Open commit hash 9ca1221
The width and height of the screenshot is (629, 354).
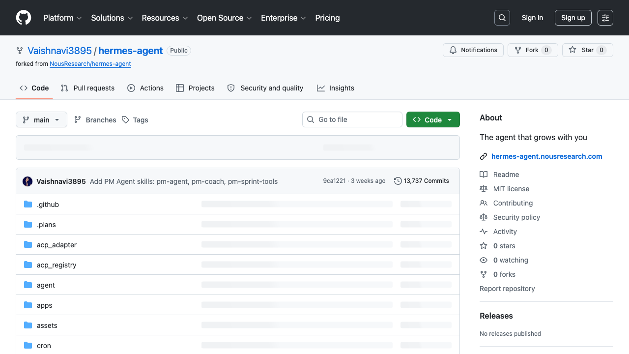tap(334, 181)
